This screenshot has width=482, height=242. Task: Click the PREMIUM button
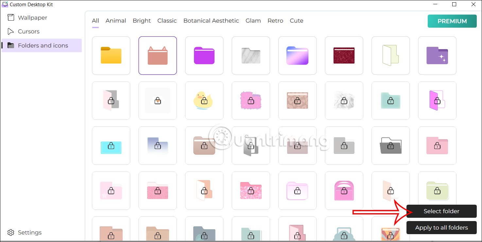pyautogui.click(x=452, y=21)
